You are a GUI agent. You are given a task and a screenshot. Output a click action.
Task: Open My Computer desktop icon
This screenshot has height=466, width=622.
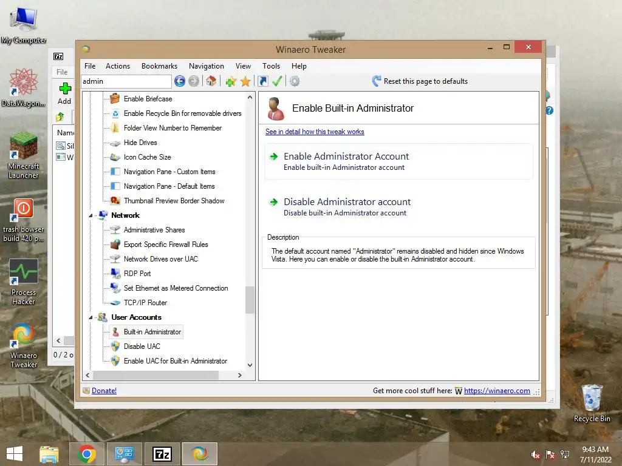tap(24, 26)
